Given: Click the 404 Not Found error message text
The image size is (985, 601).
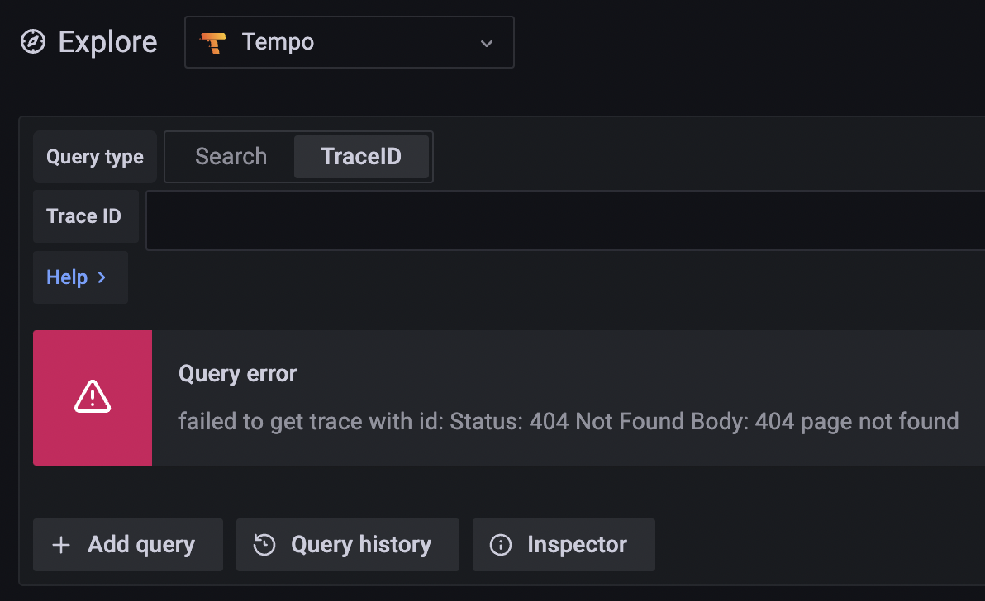Looking at the screenshot, I should (568, 422).
